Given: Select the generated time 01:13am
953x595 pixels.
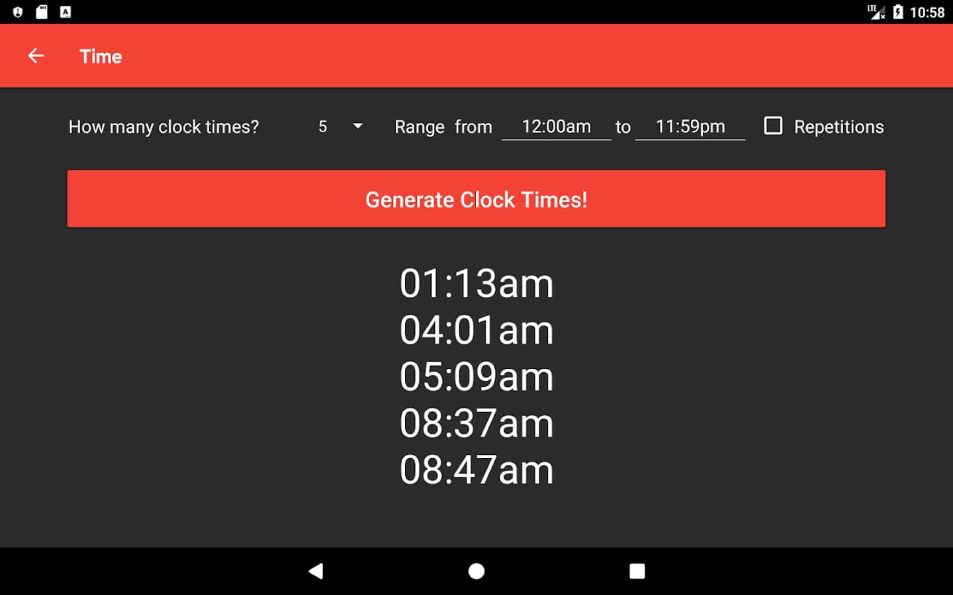Looking at the screenshot, I should [x=476, y=284].
